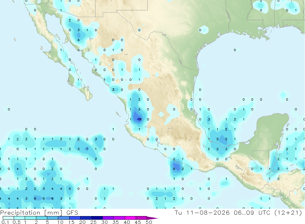This screenshot has width=305, height=224.
Task: Click the legend label "0.1"
Action: tap(5, 222)
